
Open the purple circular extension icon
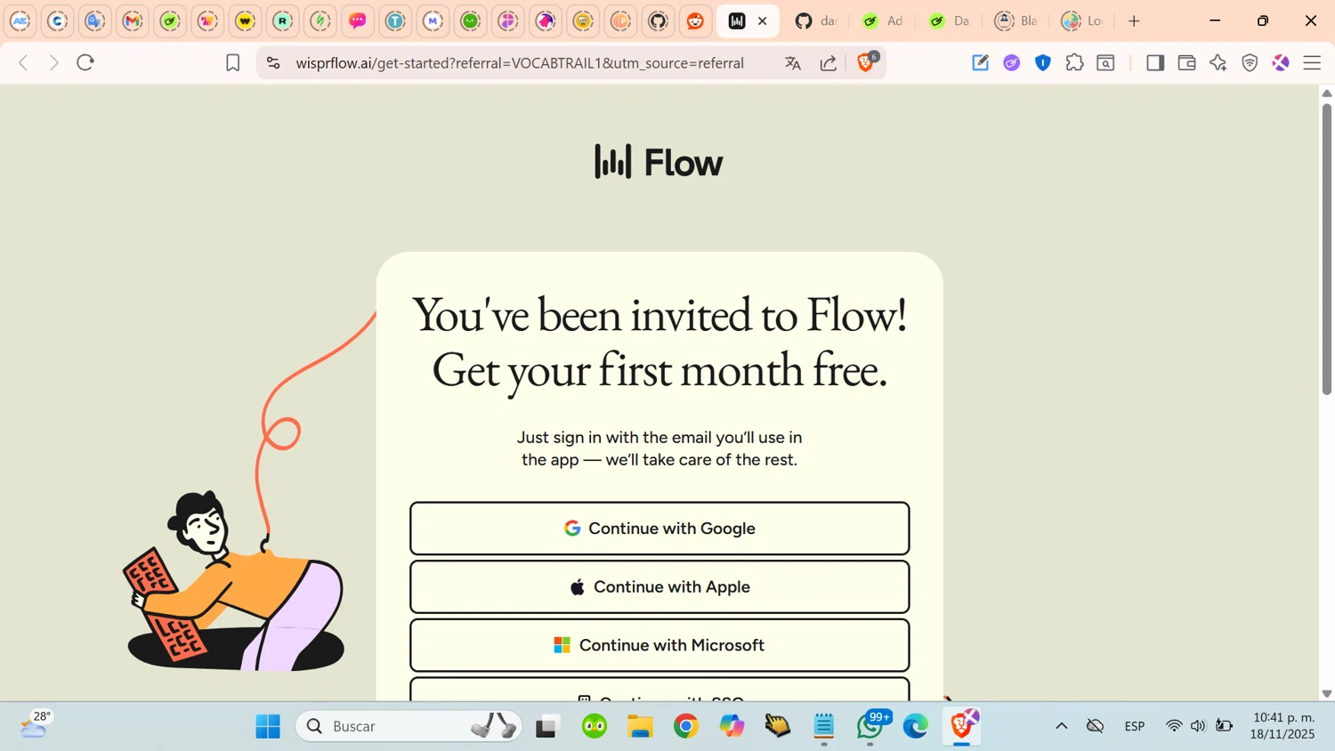(x=1012, y=62)
